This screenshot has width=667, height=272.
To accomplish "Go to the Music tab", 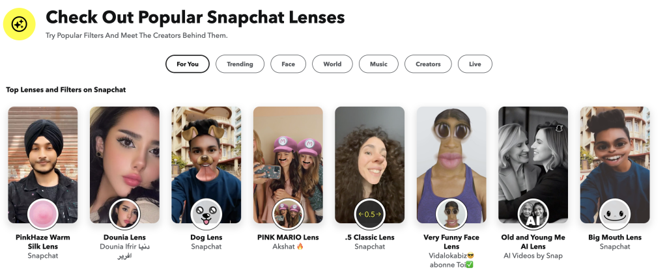I will 378,64.
